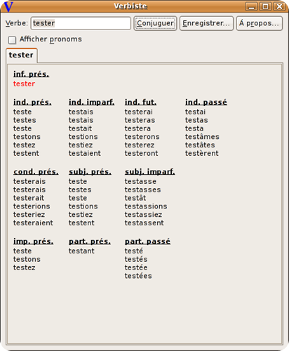This screenshot has height=351, width=289.
Task: Close the Verbiste window
Action: (279, 6)
